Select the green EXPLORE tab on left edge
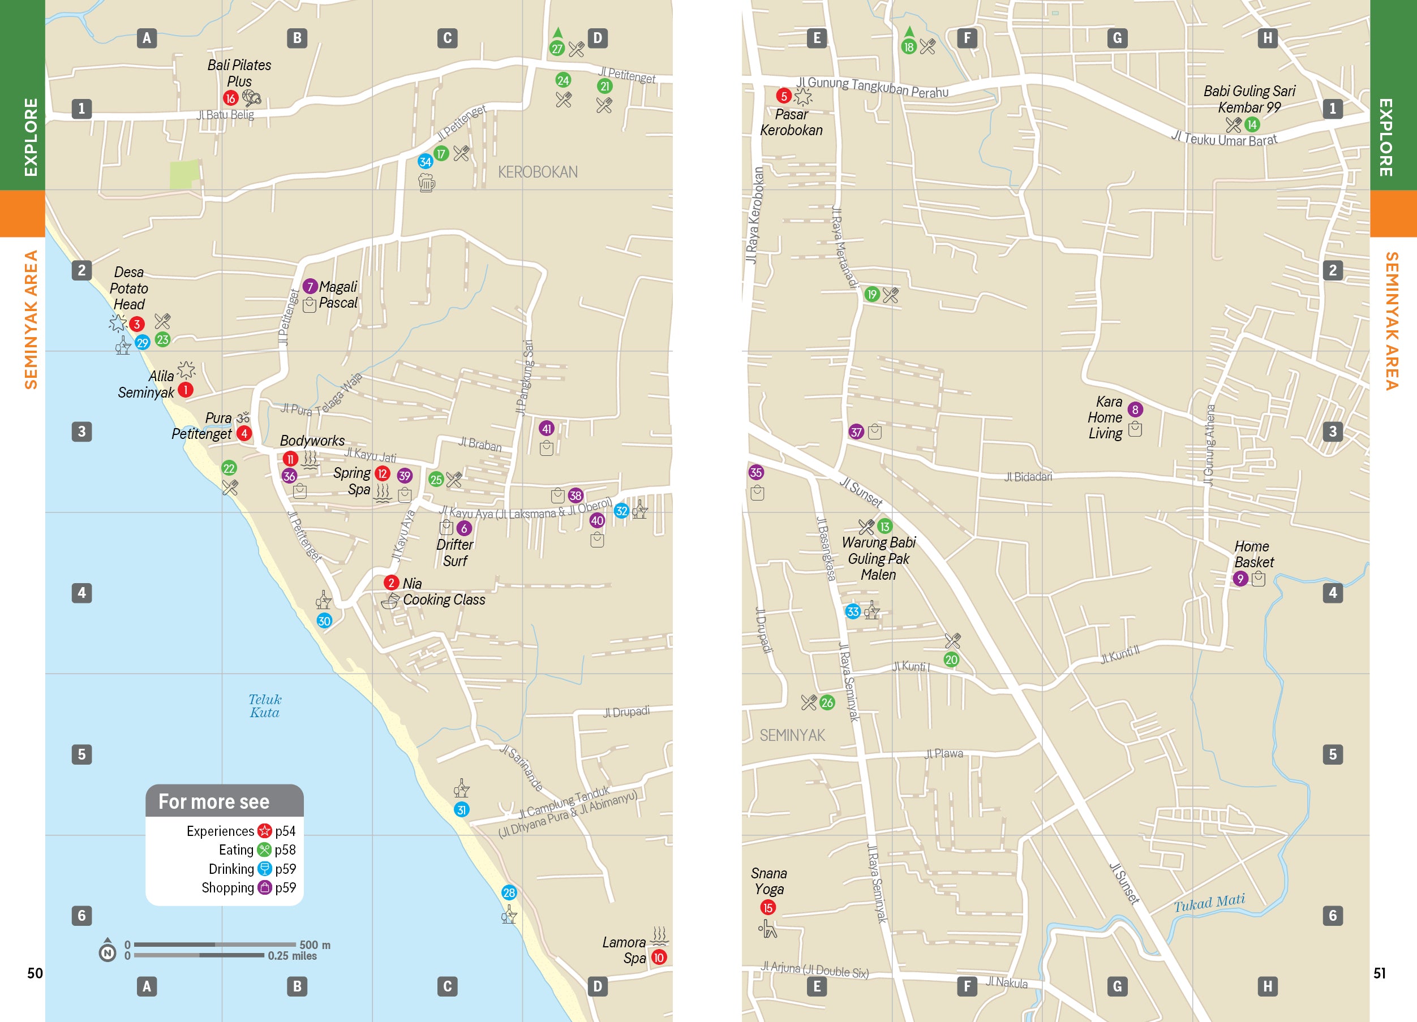The image size is (1417, 1022). point(23,95)
